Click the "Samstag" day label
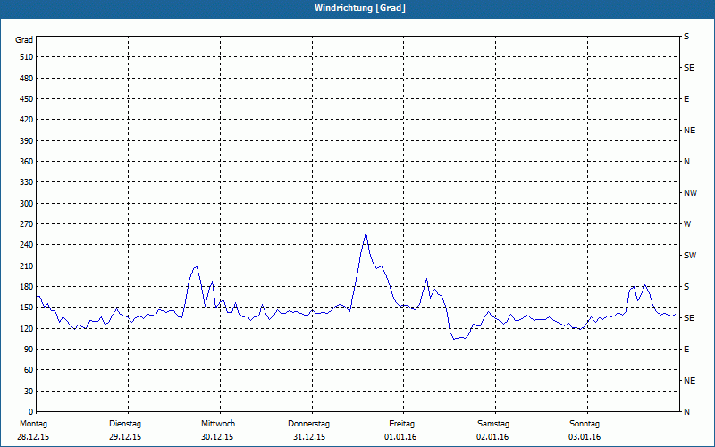Screen dimensions: 715x447 click(x=493, y=424)
